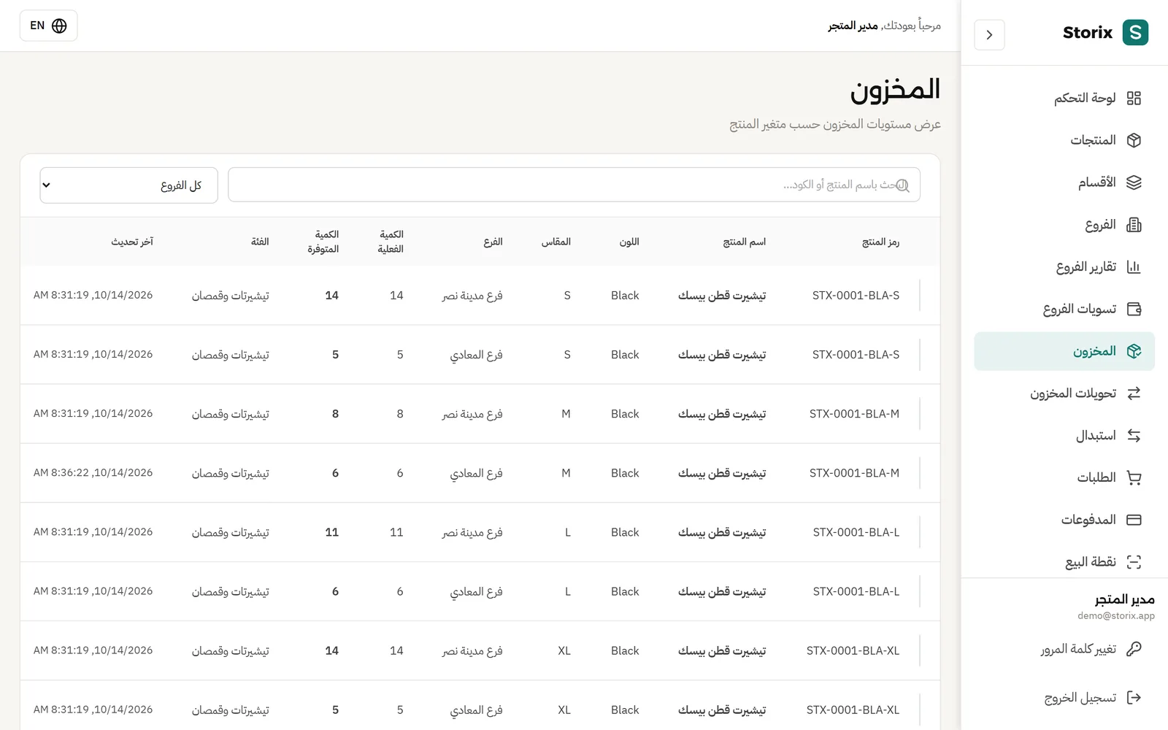Screen dimensions: 1168x730
Task: Click the رمز المنتج column header
Action: pyautogui.click(x=880, y=242)
